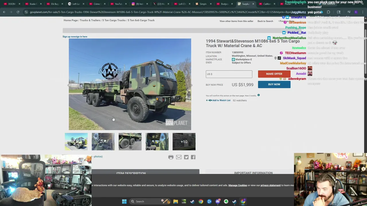The width and height of the screenshot is (367, 206).
Task: Close the DOOM browser tab
Action: pyautogui.click(x=19, y=4)
